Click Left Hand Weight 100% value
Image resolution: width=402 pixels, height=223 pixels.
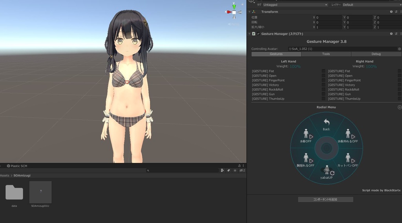295,66
